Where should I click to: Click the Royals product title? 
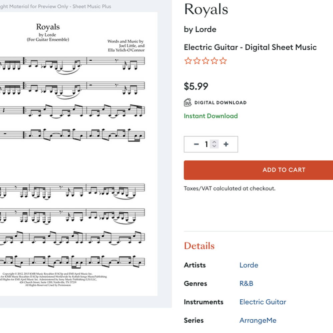[206, 10]
